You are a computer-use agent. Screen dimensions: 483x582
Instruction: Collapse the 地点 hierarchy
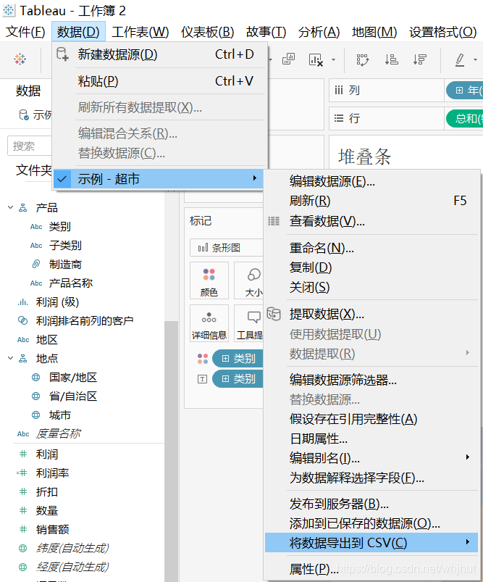11,358
